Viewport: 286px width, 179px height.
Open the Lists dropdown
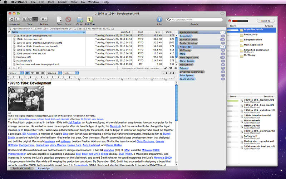71,73
